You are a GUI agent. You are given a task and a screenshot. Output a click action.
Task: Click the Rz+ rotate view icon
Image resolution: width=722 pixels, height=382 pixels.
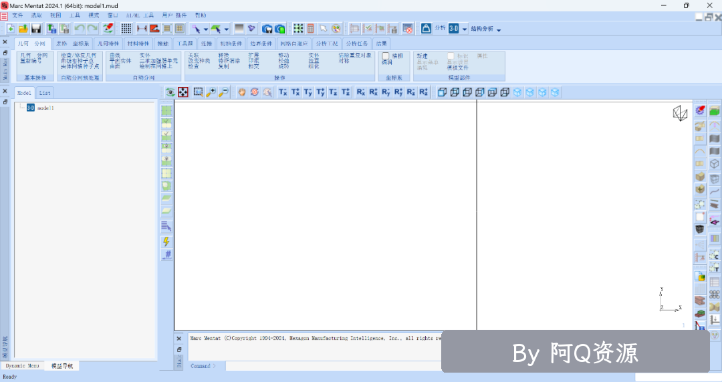(x=424, y=92)
